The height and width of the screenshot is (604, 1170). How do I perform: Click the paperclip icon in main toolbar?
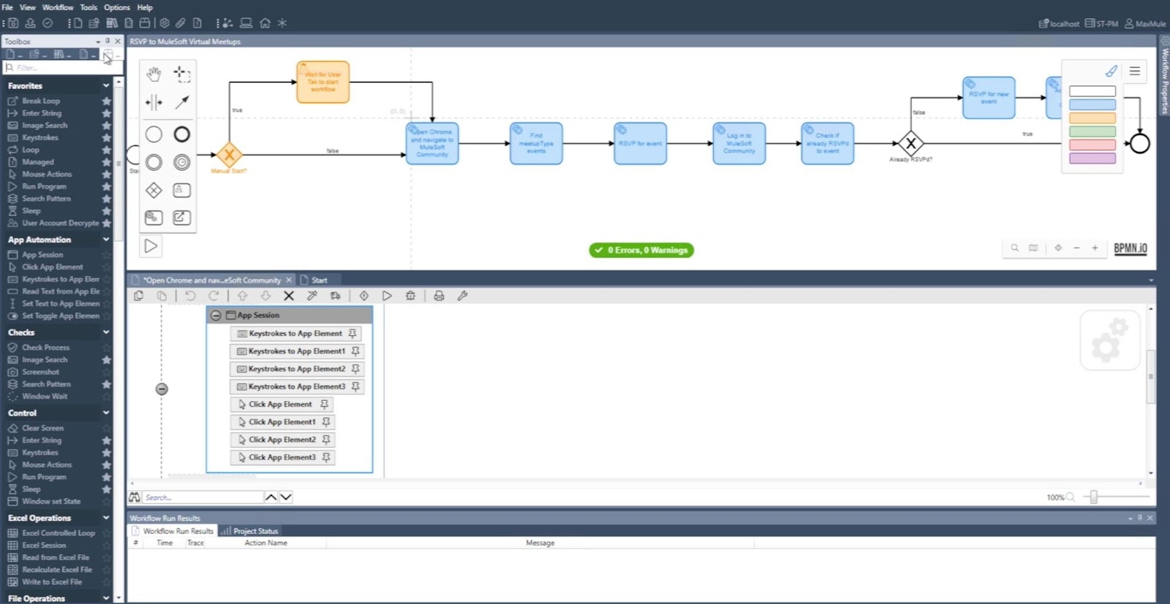[181, 23]
